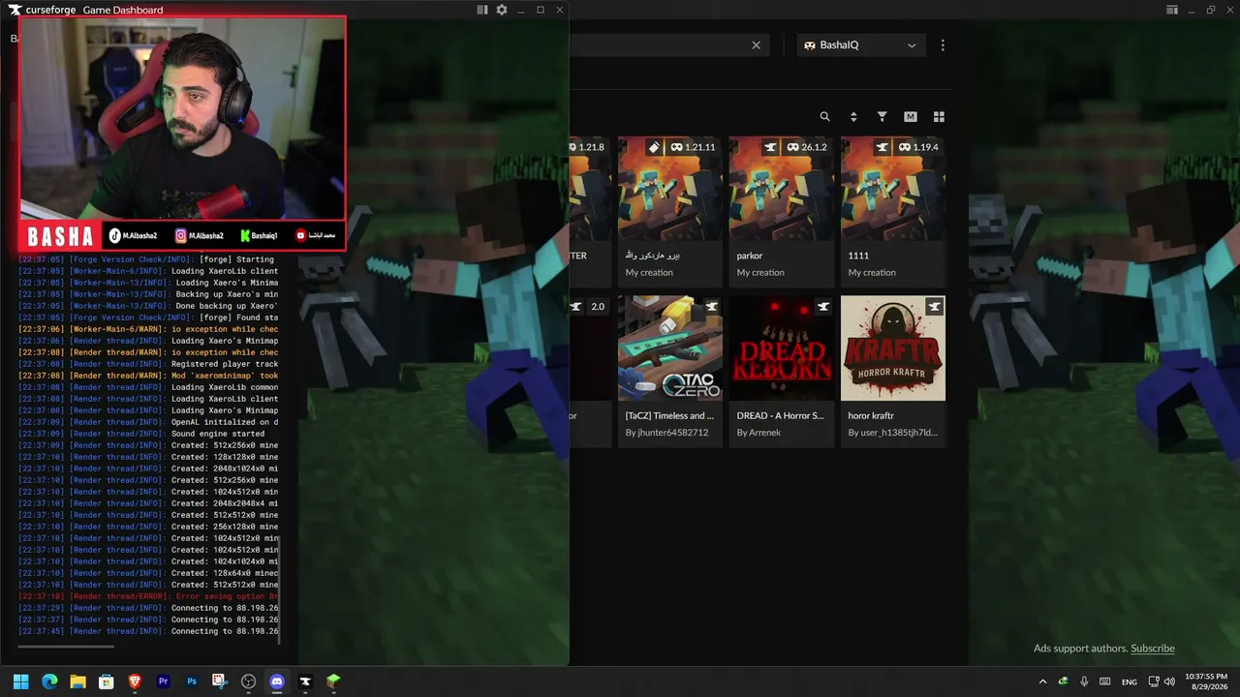Image resolution: width=1240 pixels, height=697 pixels.
Task: Select the TaCZ Timeless and Classics modpack image
Action: [x=669, y=348]
